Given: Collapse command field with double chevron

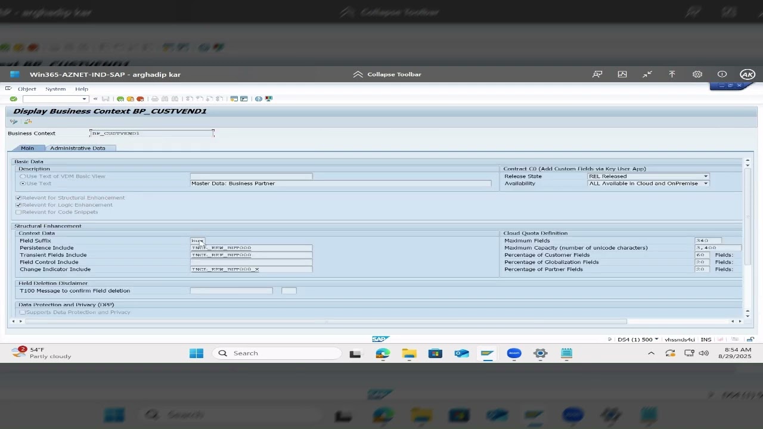Looking at the screenshot, I should (95, 99).
